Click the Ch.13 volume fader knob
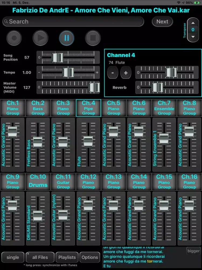 pos(113,206)
